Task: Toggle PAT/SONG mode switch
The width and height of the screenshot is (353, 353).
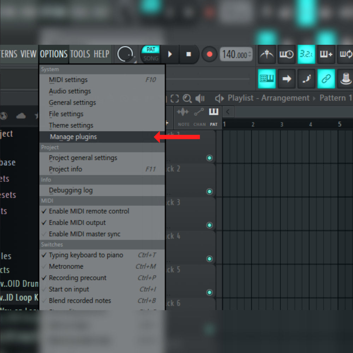Action: (151, 54)
